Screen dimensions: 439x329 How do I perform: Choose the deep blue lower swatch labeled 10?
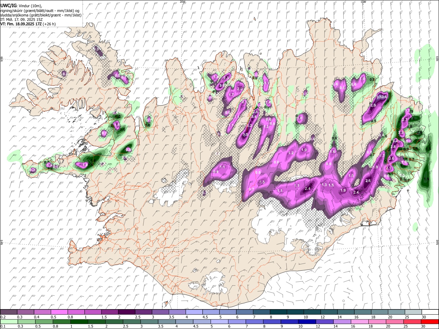point(307,321)
